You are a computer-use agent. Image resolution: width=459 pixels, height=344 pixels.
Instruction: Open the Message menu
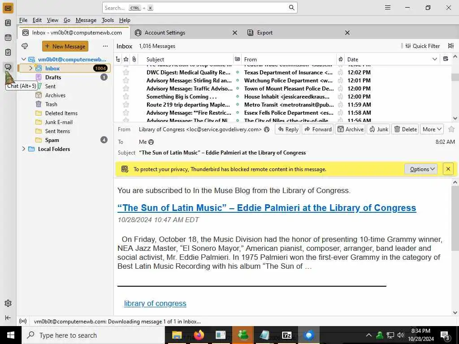click(86, 20)
